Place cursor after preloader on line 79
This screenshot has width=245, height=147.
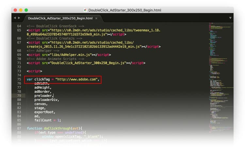point(53,96)
